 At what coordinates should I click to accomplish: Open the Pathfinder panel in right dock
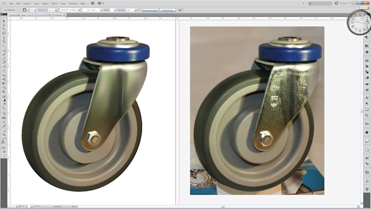coord(367,71)
